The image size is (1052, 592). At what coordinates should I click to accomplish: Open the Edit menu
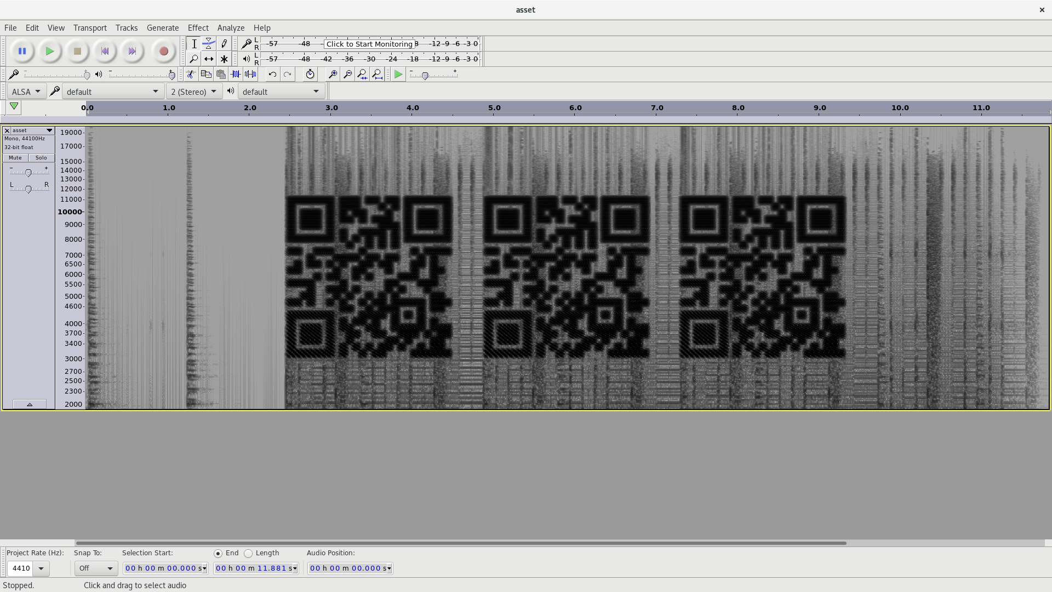[32, 28]
